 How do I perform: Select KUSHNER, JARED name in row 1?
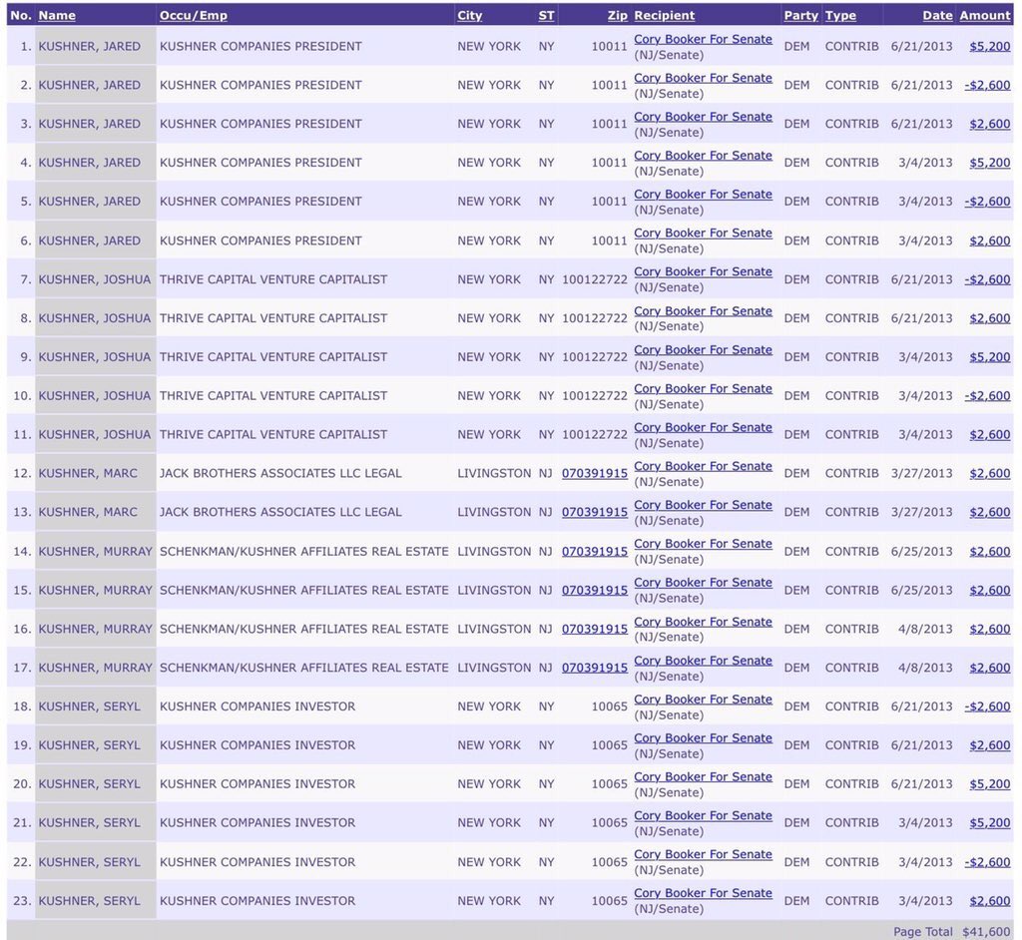pos(89,46)
